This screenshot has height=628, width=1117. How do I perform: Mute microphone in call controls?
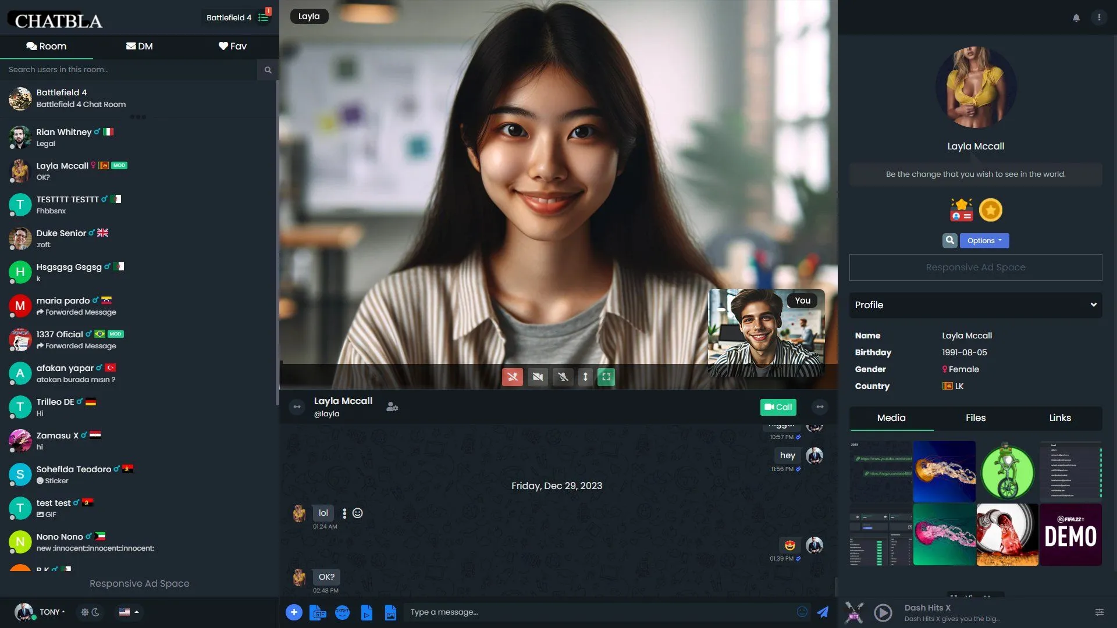coord(563,377)
